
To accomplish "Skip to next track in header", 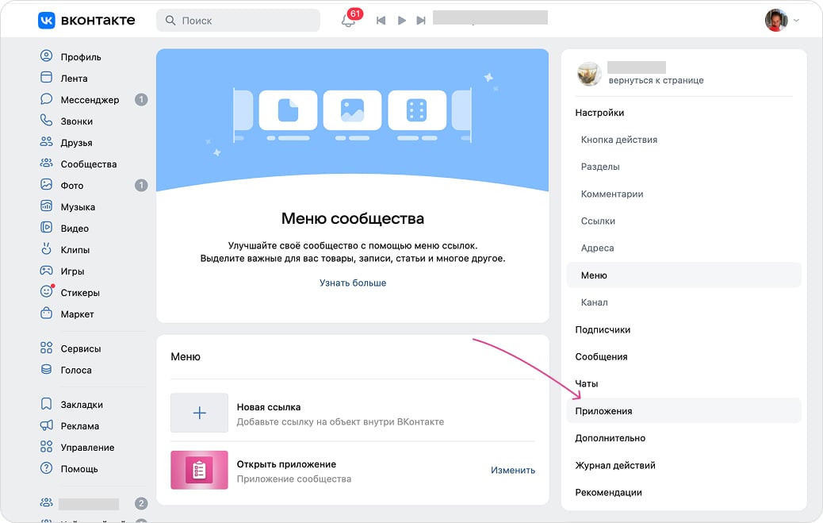I will point(421,21).
